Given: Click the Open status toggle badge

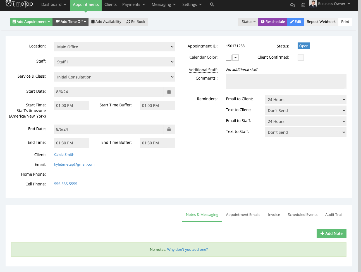Looking at the screenshot, I should (303, 46).
